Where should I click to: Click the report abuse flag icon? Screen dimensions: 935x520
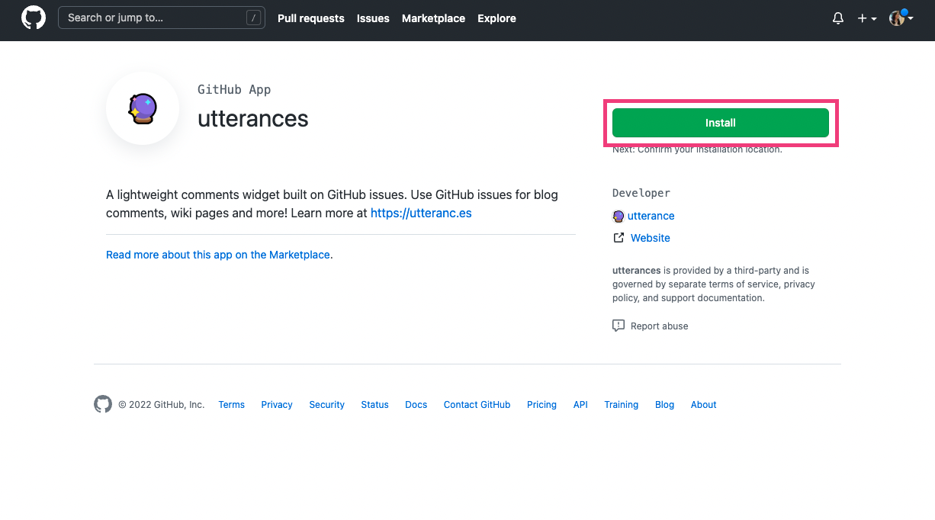tap(619, 326)
